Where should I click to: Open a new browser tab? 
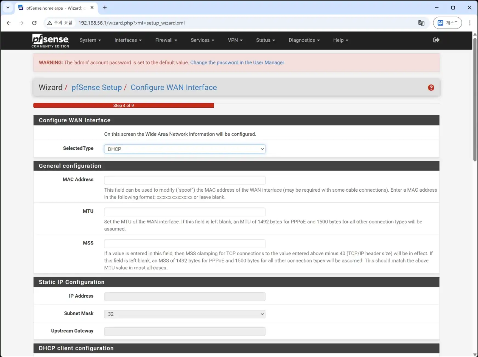(105, 8)
